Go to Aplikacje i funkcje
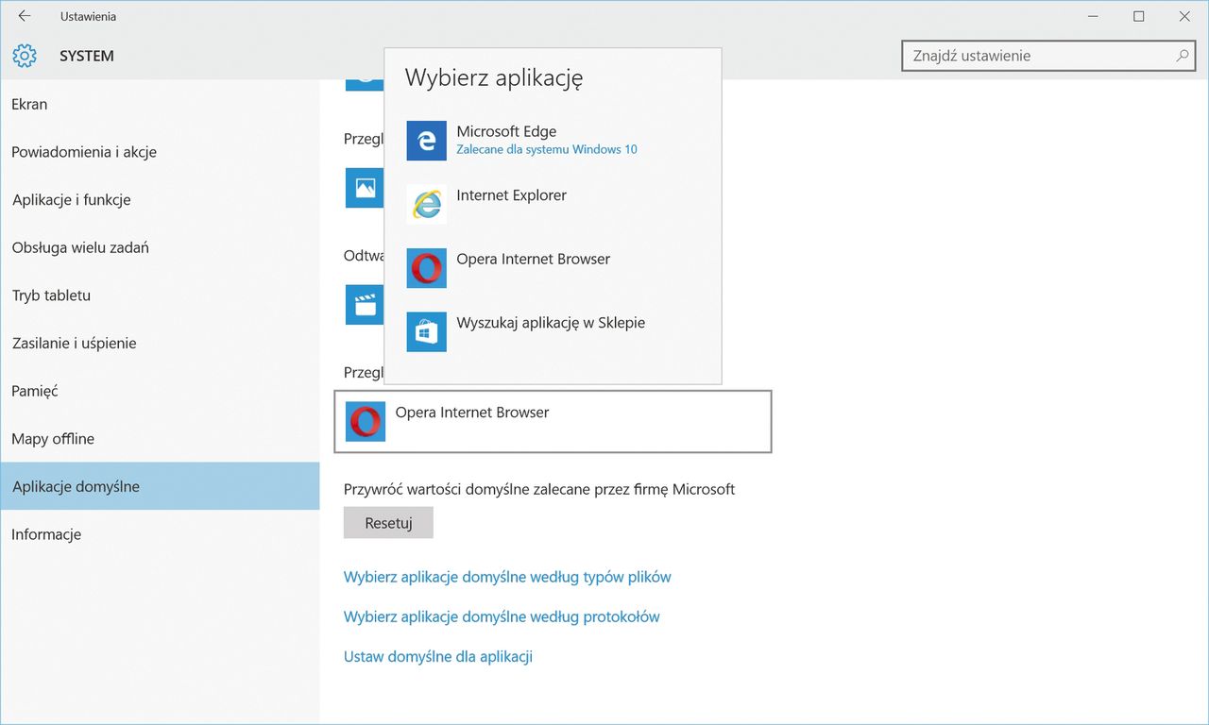 click(160, 199)
